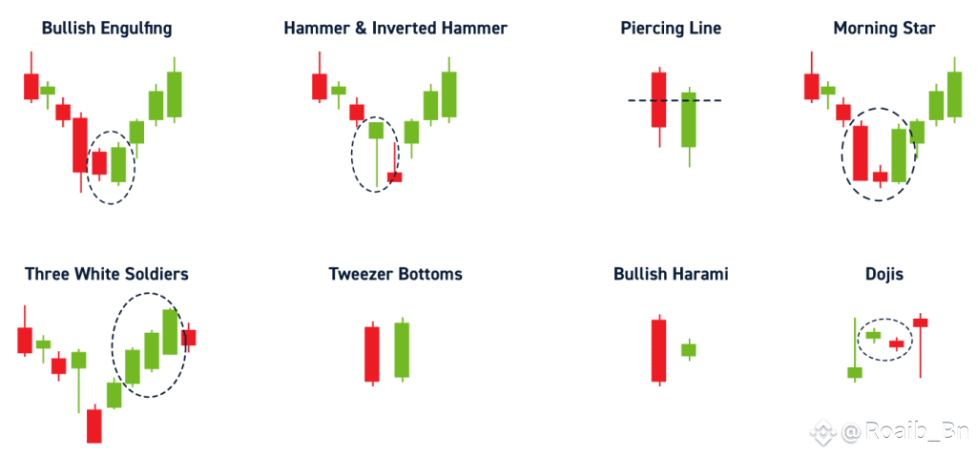The width and height of the screenshot is (977, 457).
Task: Select the Dojis title text
Action: click(x=884, y=275)
